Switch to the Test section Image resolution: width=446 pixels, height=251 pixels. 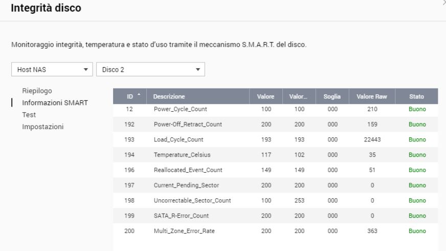pyautogui.click(x=29, y=115)
